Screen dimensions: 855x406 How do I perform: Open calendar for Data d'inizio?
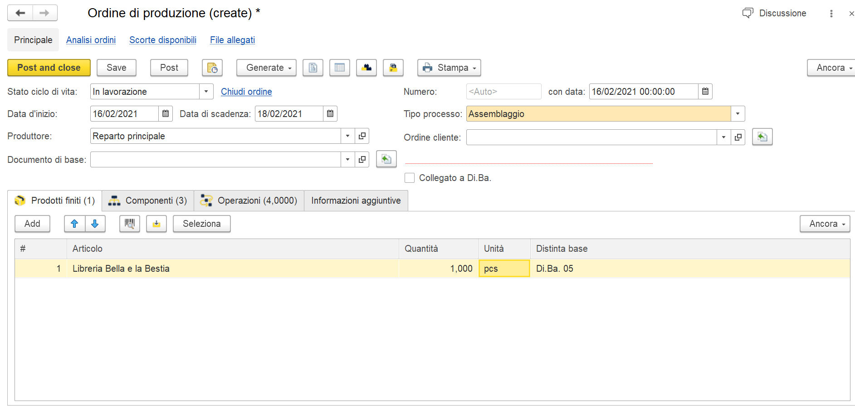pos(166,114)
